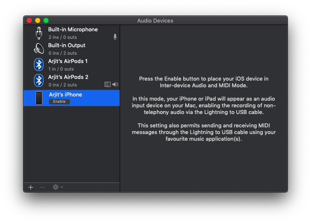Screen dimensions: 311x223
Task: Select Built-in Output in the device list
Action: (x=72, y=49)
